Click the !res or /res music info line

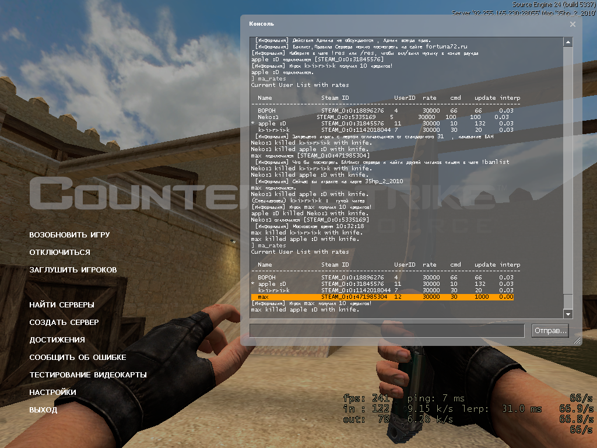(365, 53)
